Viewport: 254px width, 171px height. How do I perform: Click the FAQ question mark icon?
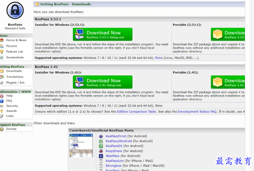[x=2, y=101]
